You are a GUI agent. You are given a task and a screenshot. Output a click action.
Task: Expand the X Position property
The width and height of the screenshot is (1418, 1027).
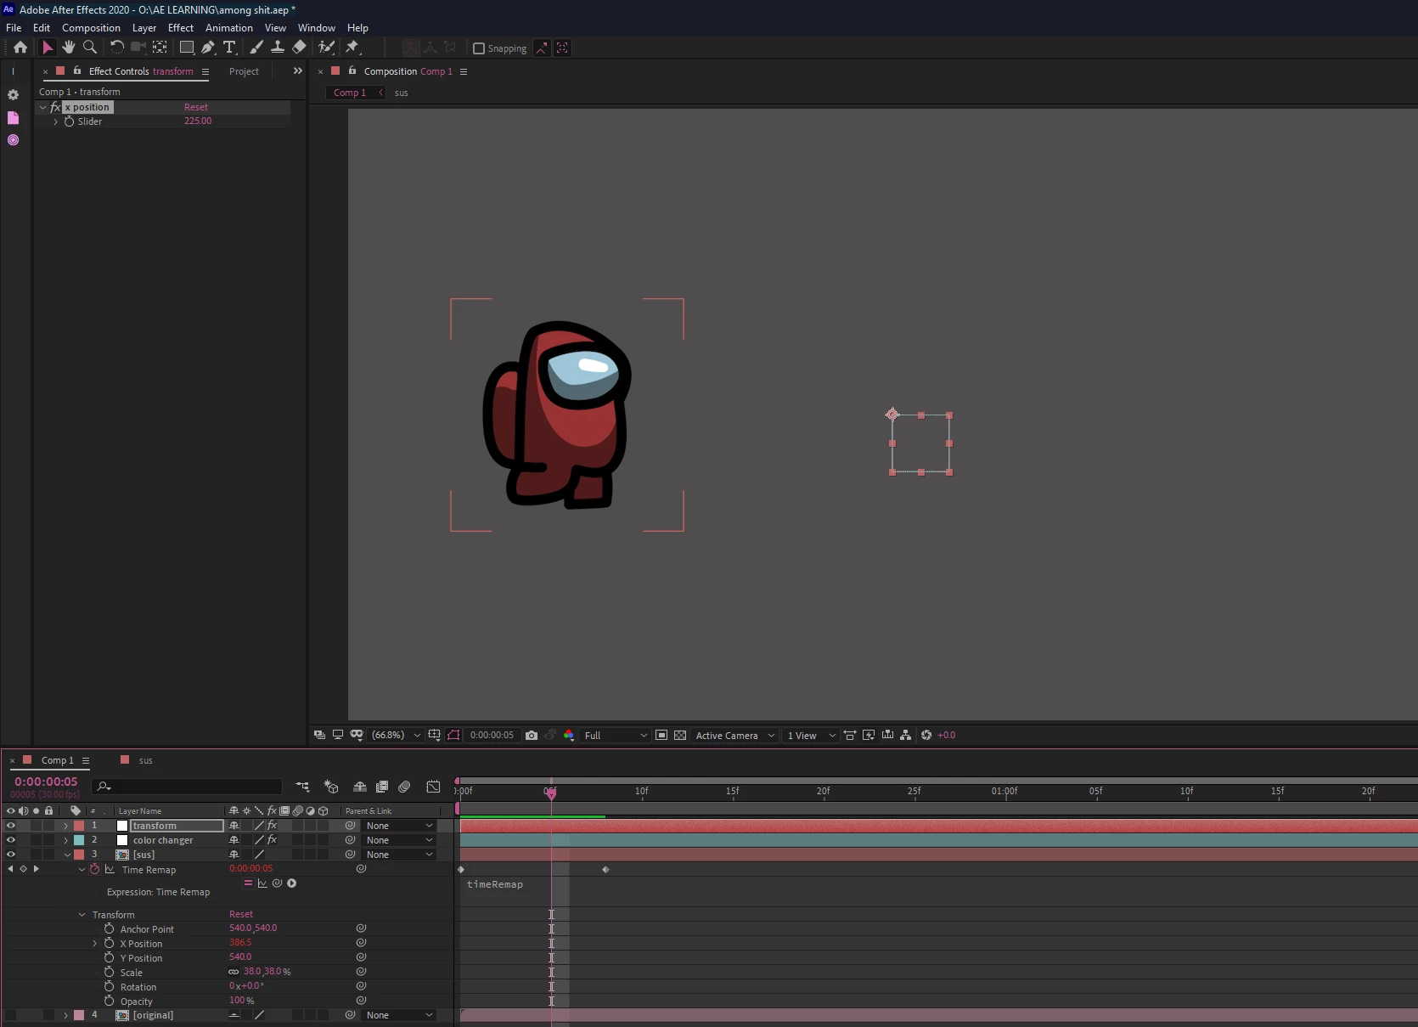pyautogui.click(x=95, y=944)
